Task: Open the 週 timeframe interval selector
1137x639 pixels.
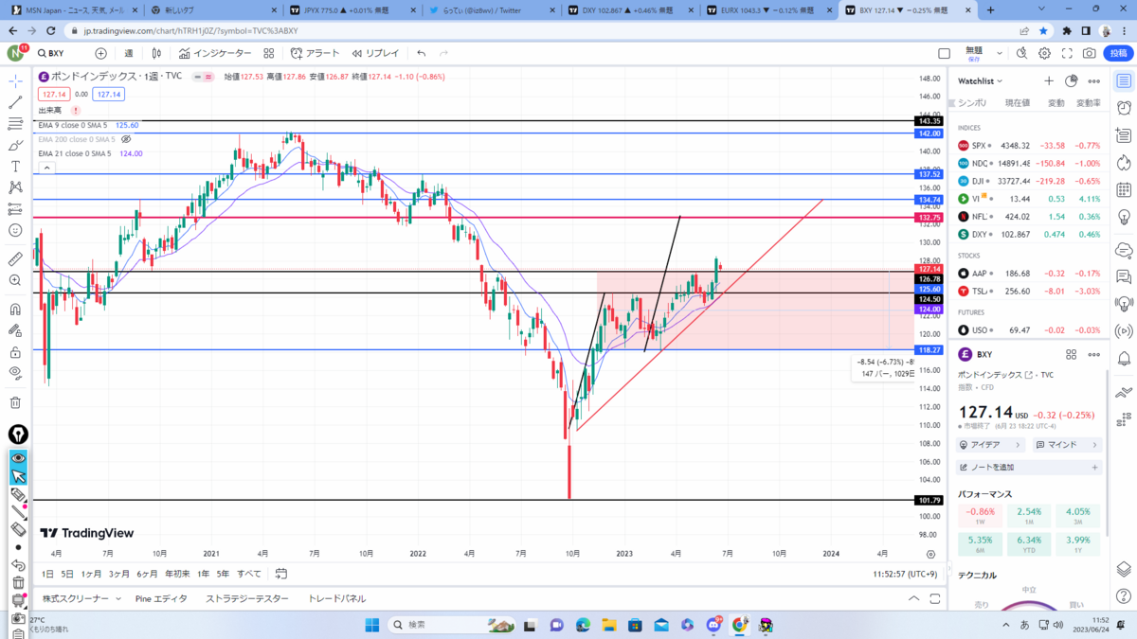Action: (129, 53)
